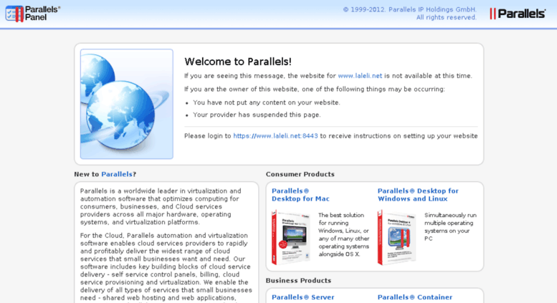
Task: Click the Desktop for Windows and Linux box image
Action: [397, 237]
